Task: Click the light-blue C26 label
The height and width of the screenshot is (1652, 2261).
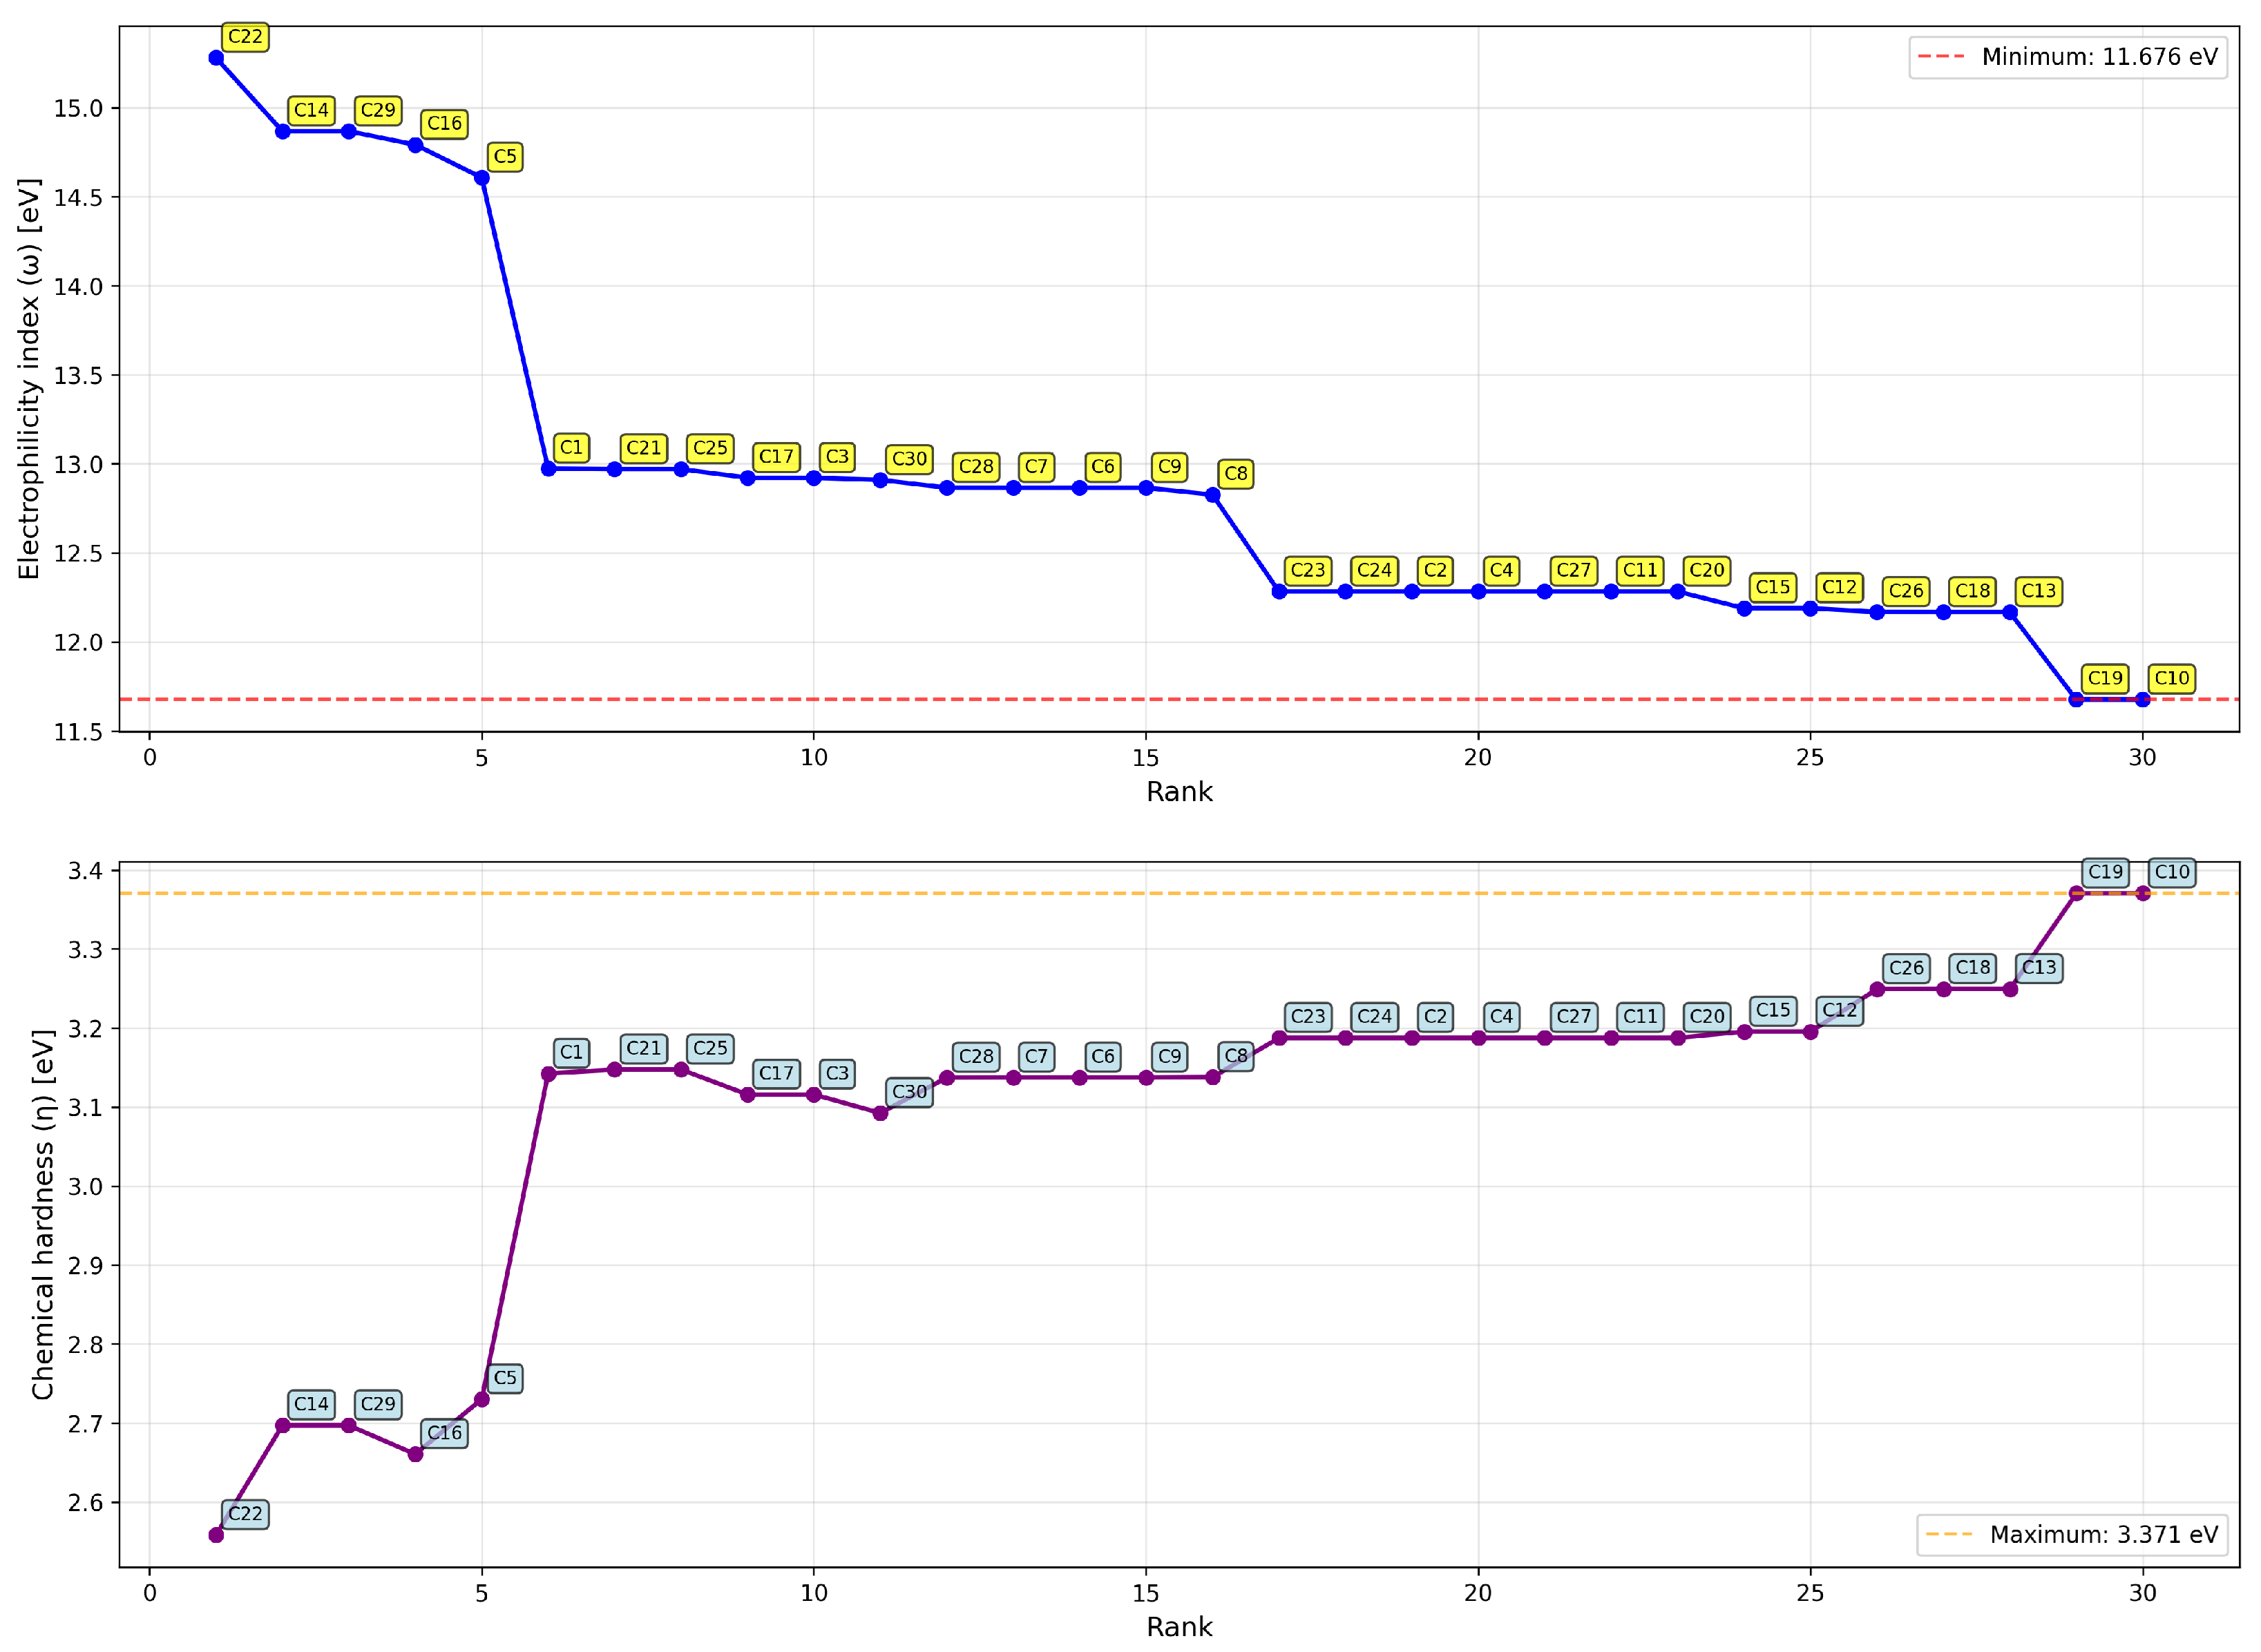Action: coord(1906,968)
